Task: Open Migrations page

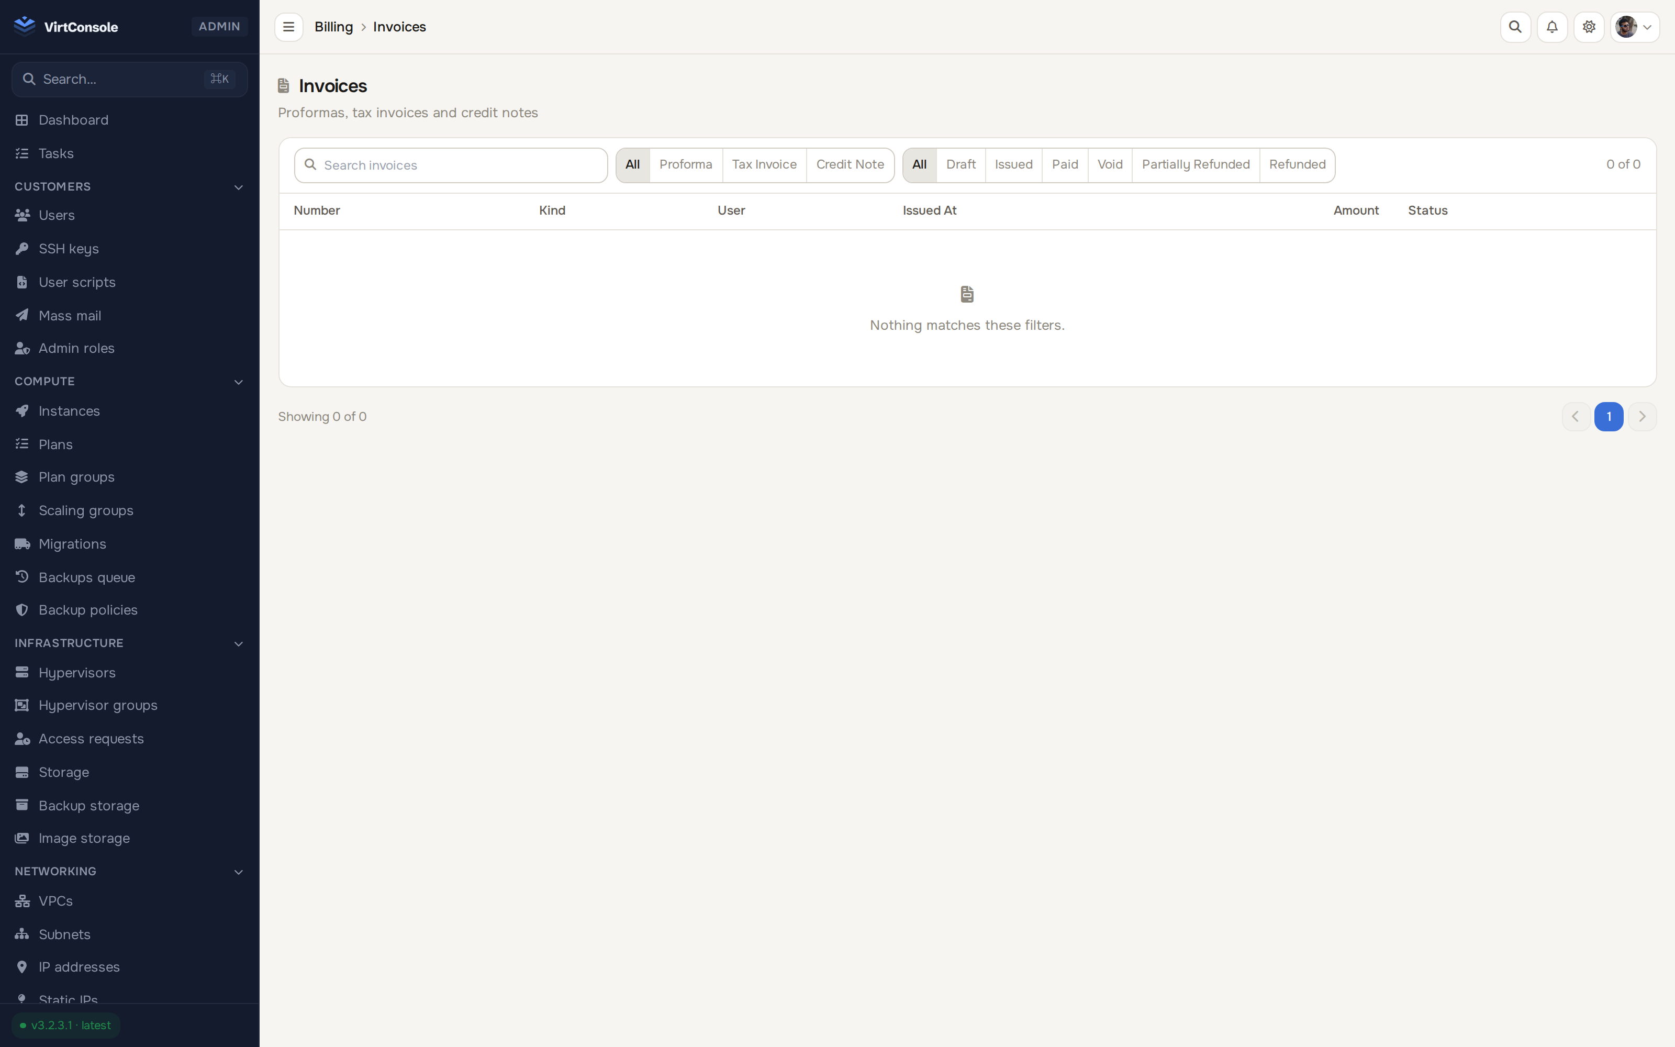Action: [x=129, y=543]
